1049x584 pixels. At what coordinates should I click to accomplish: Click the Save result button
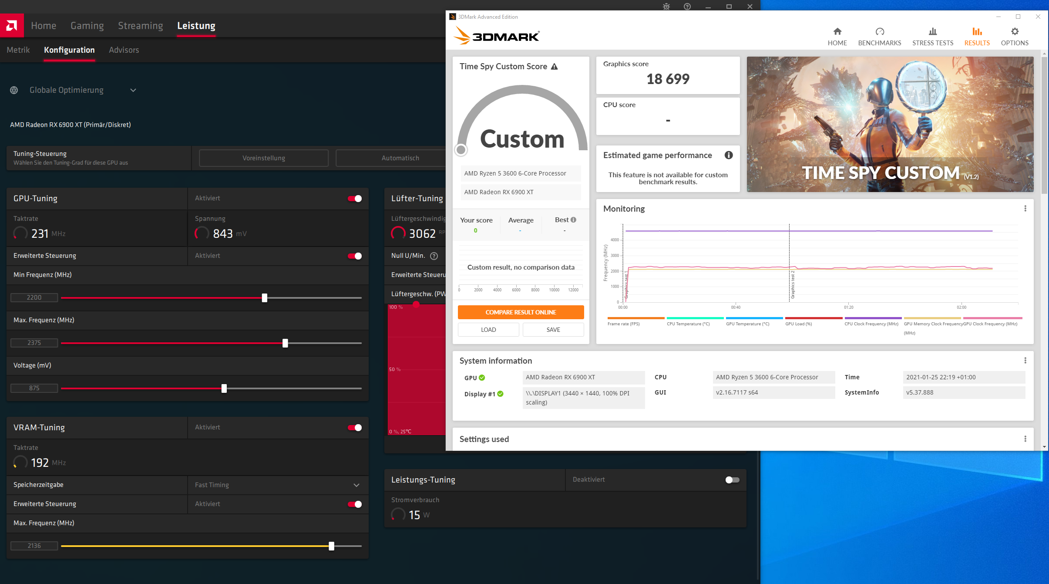553,330
